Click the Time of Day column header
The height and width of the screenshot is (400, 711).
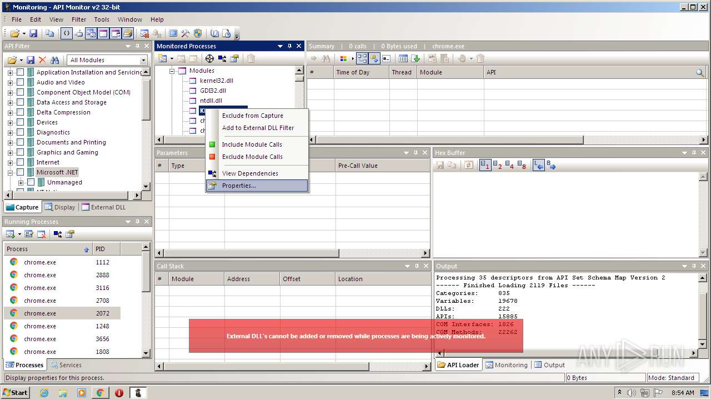(x=361, y=72)
